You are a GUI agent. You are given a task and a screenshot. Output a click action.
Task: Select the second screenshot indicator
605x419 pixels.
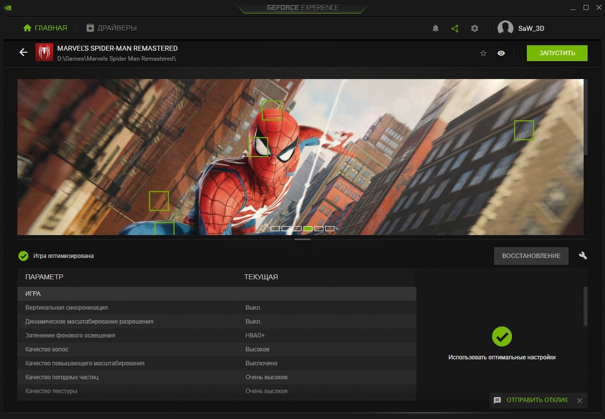286,229
